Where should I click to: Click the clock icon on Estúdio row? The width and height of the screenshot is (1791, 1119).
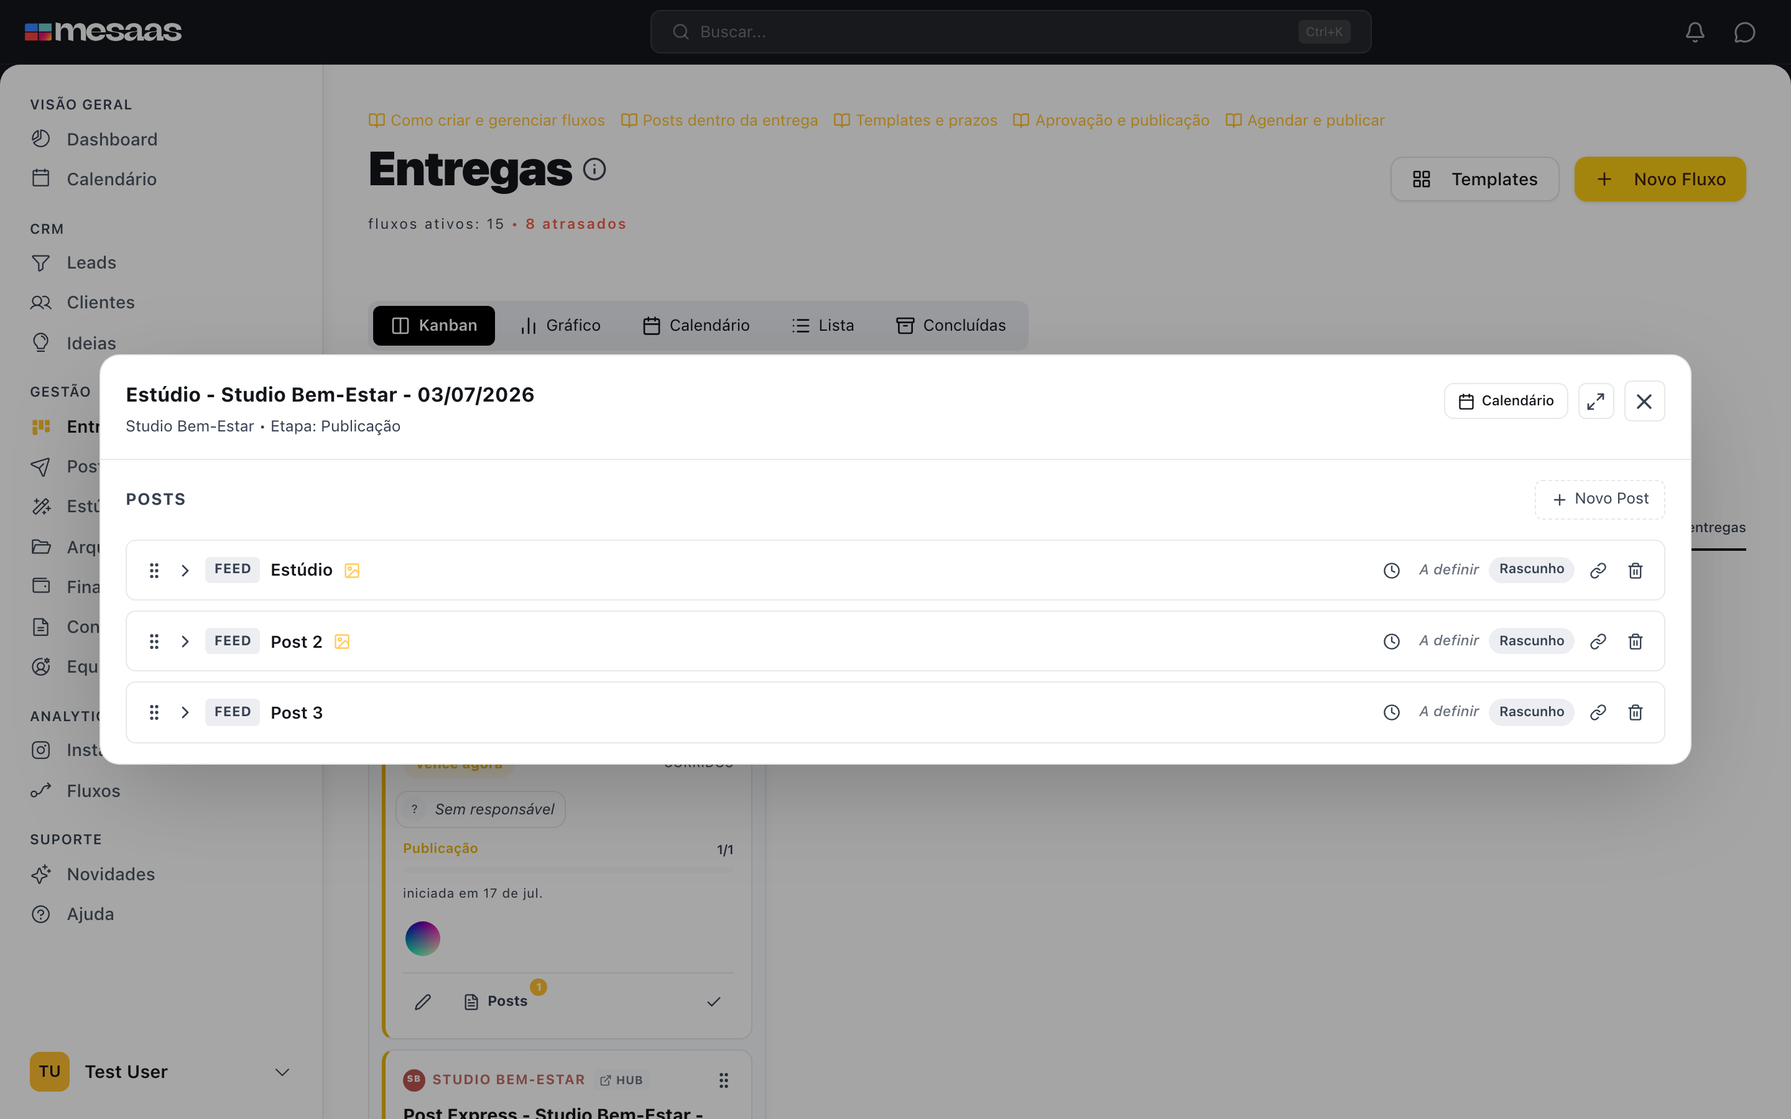click(1391, 570)
